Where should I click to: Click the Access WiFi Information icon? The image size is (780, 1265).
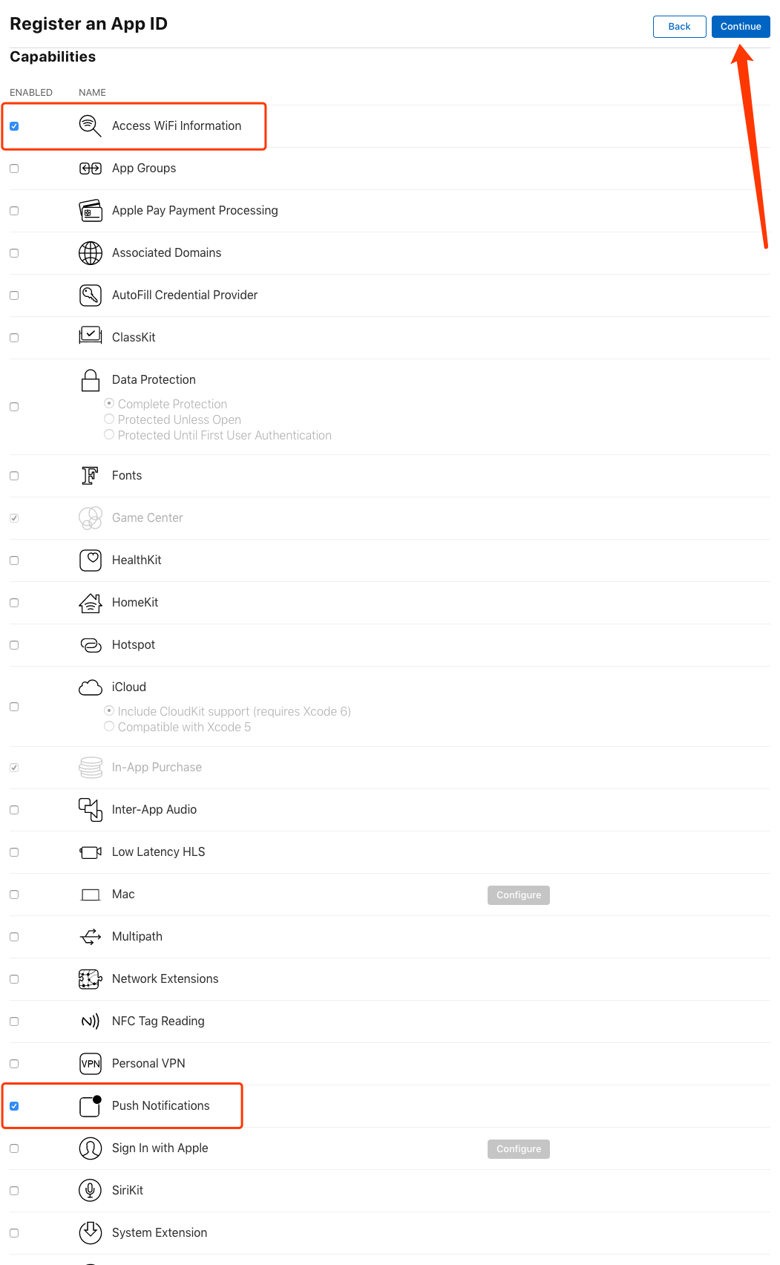90,126
